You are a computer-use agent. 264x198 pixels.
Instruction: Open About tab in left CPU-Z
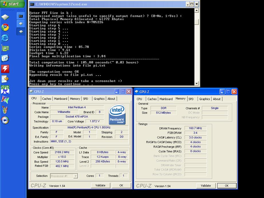[x=111, y=99]
